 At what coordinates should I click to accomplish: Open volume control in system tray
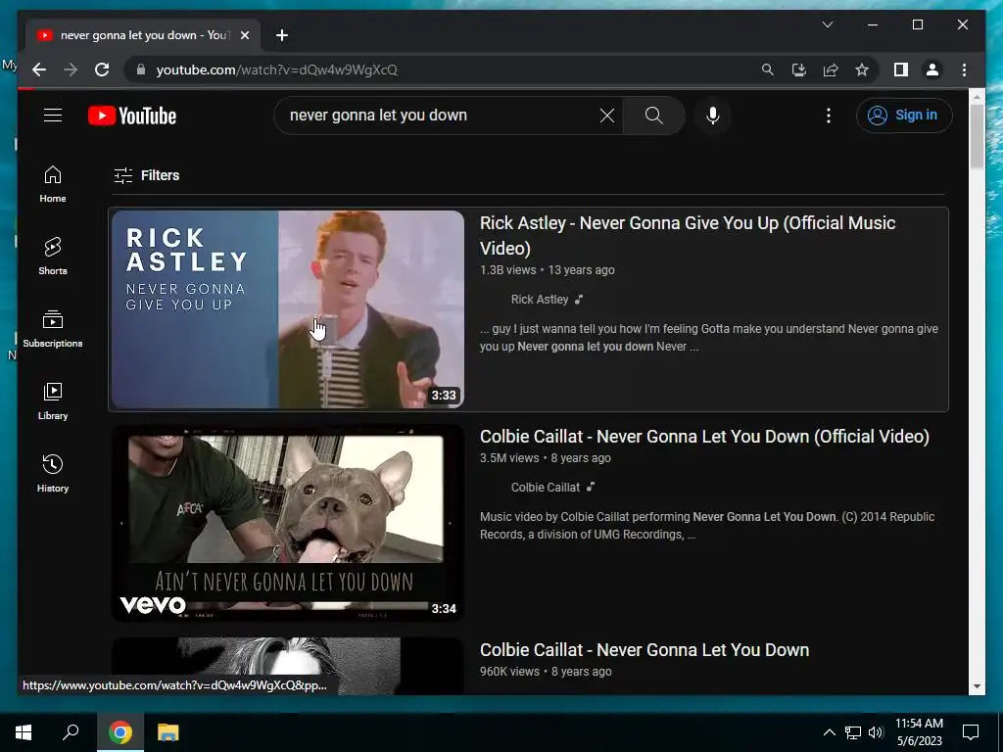point(876,732)
